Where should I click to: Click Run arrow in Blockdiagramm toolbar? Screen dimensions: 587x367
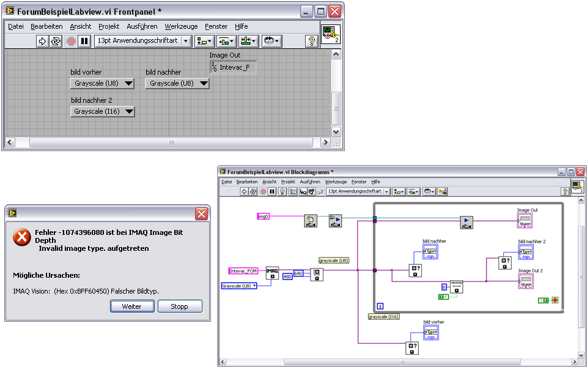pyautogui.click(x=244, y=191)
